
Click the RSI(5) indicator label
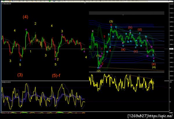6,82
